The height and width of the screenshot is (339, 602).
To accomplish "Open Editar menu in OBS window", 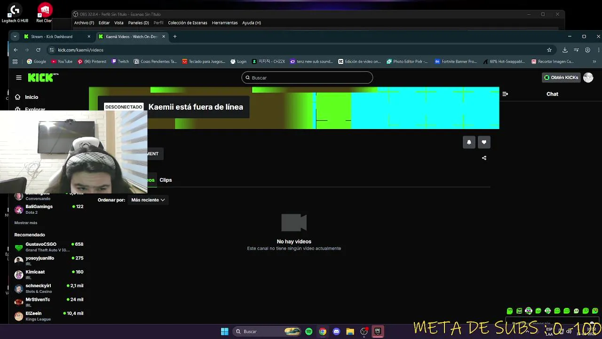I will [104, 23].
